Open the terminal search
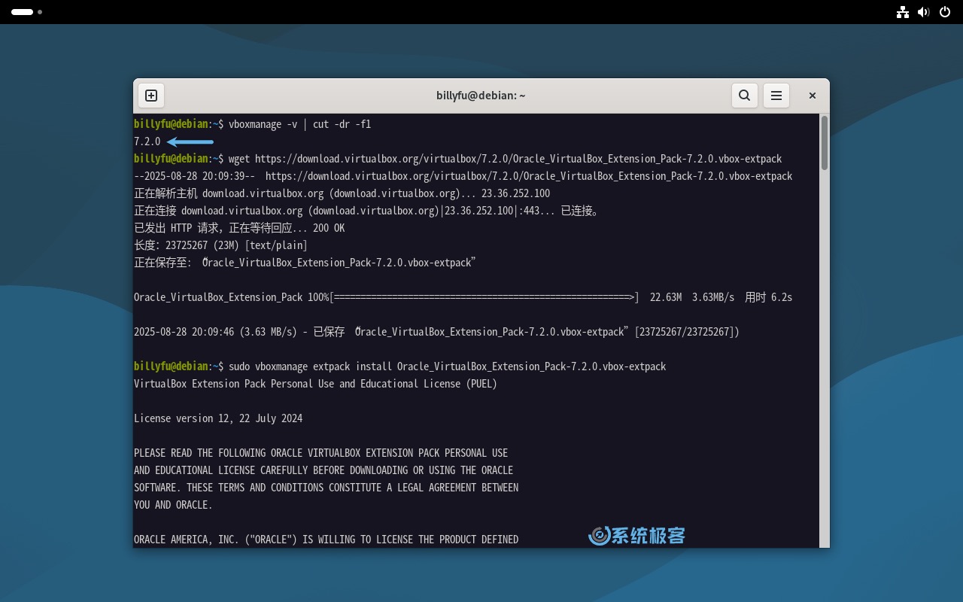Image resolution: width=963 pixels, height=602 pixels. [744, 96]
